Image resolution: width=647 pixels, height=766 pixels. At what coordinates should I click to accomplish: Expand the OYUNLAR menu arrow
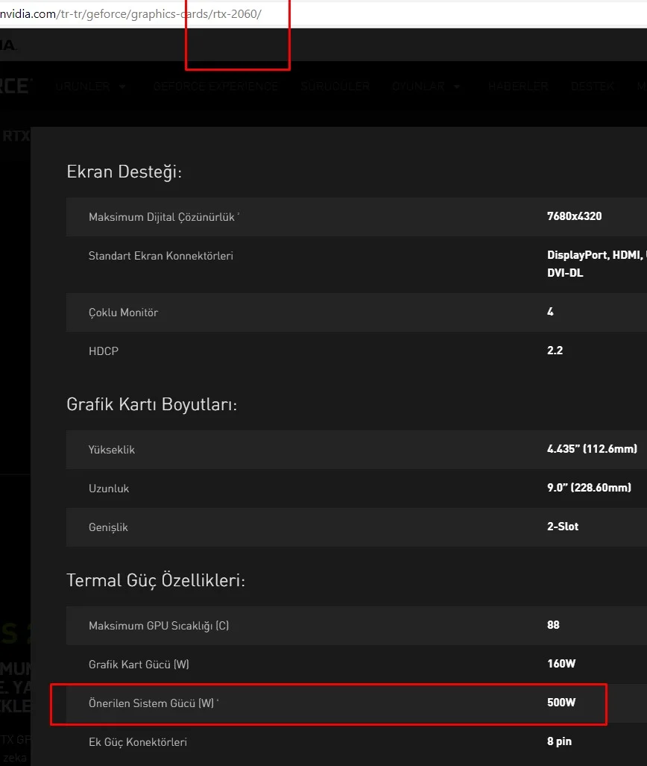coord(457,87)
